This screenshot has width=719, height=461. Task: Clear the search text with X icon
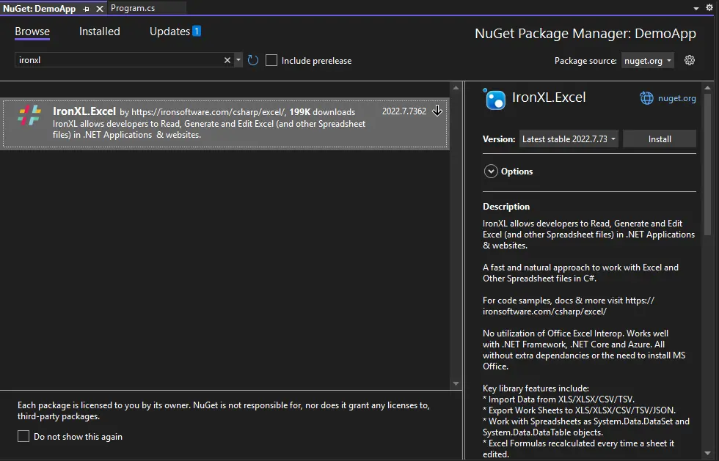[x=227, y=60]
